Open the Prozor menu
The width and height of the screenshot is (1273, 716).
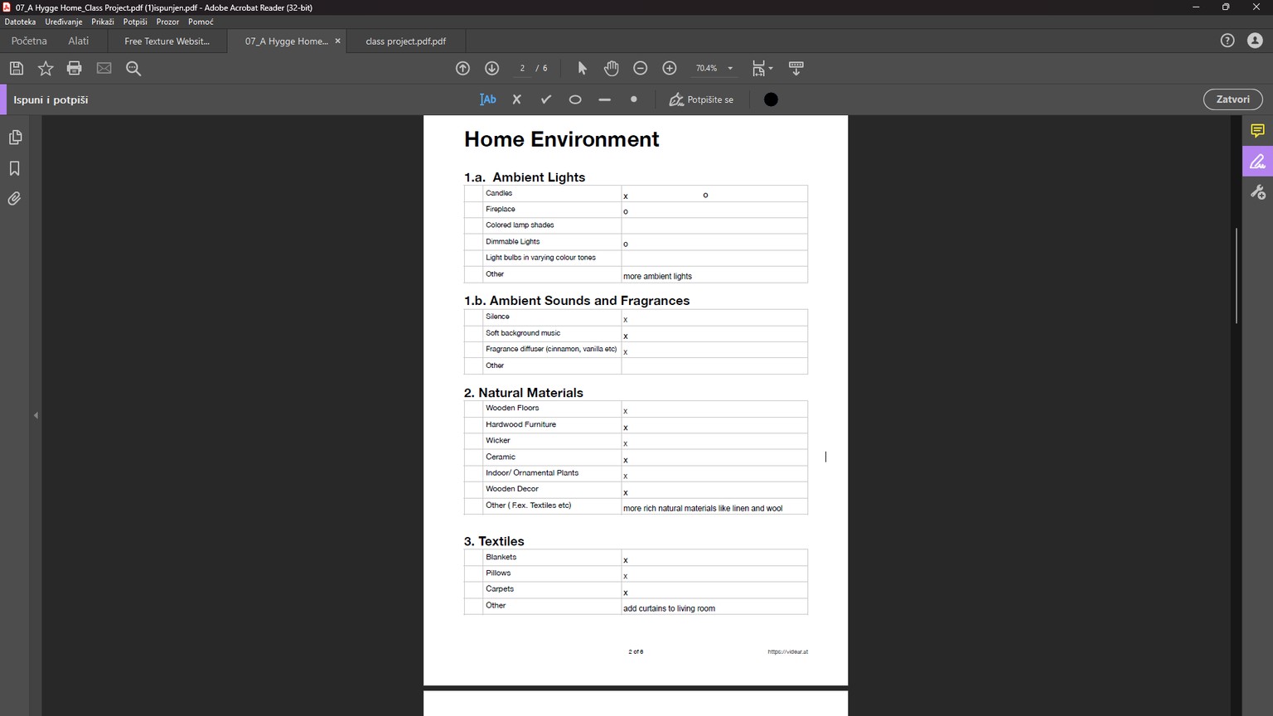point(167,22)
